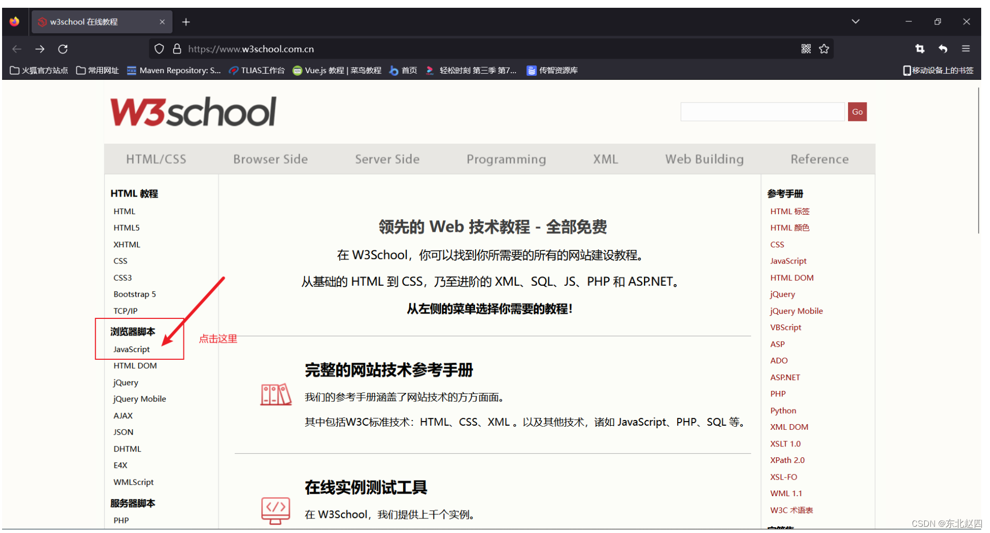Open the TLIAS工作台 bookmark
This screenshot has width=990, height=533.
click(x=256, y=71)
